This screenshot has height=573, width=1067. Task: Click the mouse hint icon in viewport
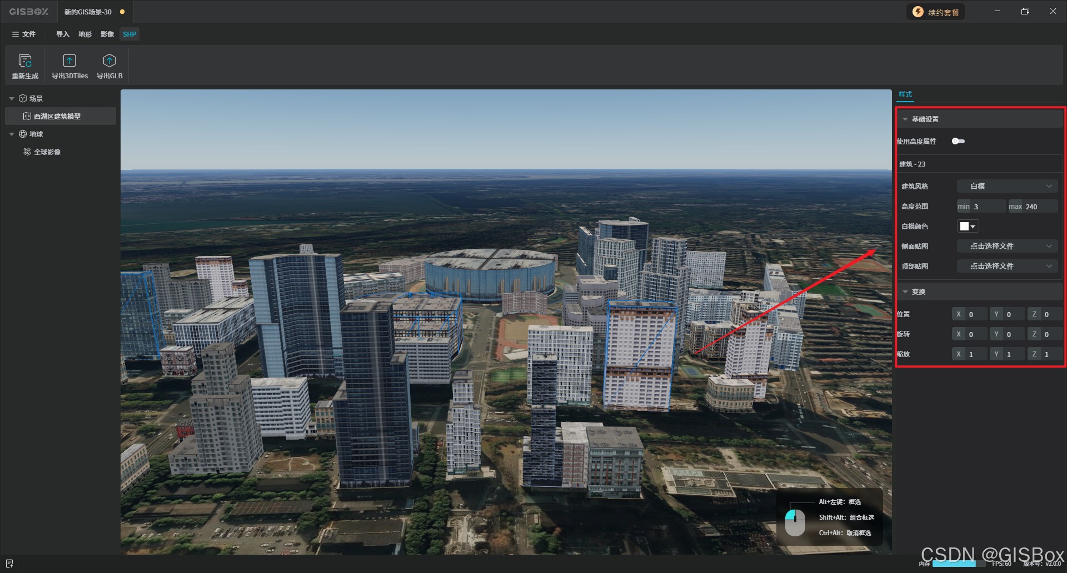click(795, 522)
